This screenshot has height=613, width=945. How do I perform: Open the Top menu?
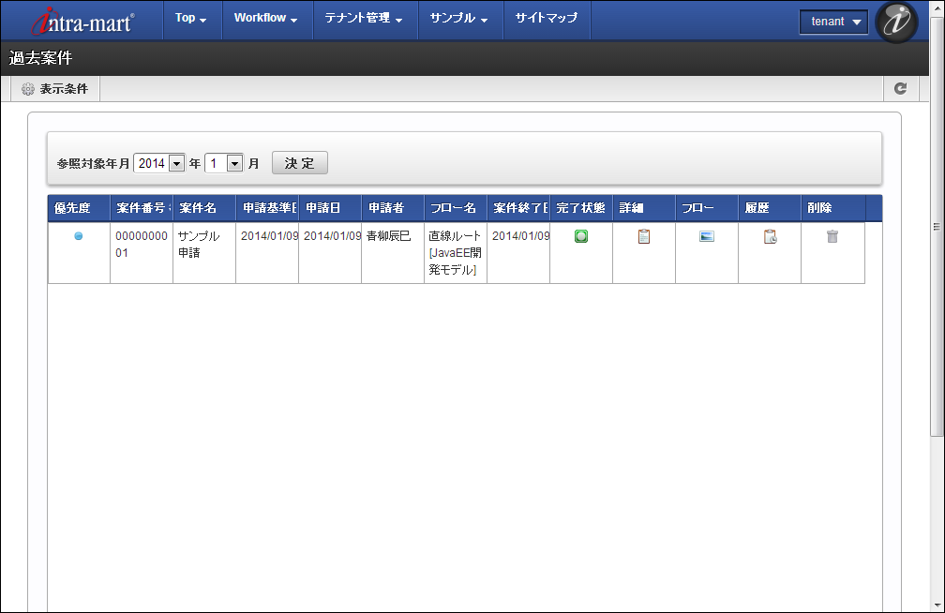190,18
